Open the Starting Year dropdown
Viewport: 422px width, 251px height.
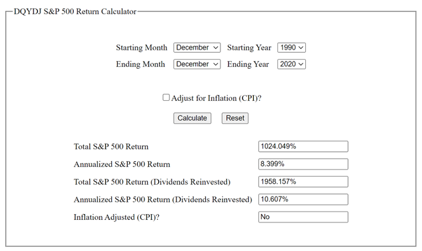tap(291, 48)
